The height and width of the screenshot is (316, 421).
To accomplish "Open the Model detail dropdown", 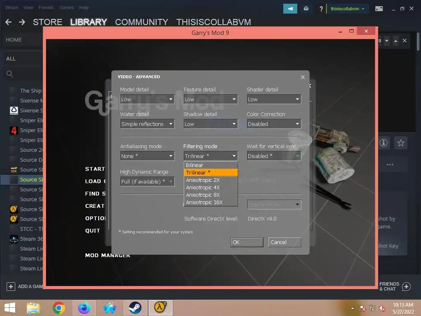I will click(148, 100).
